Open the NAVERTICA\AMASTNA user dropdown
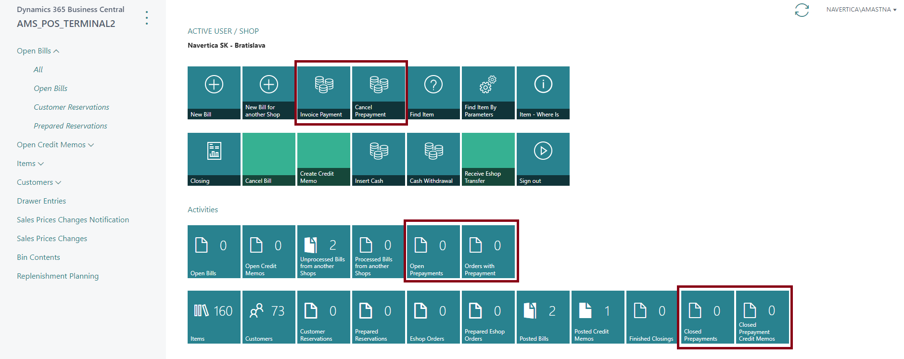904x359 pixels. [861, 10]
